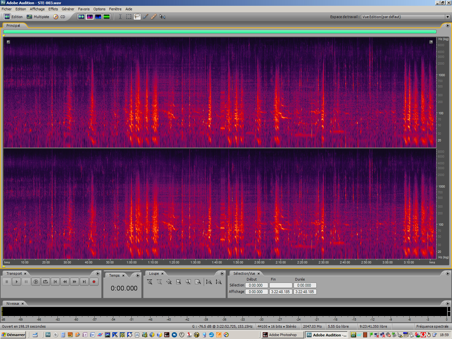Select the Scrub tool
Viewport: 452px width, 339px height.
click(162, 16)
